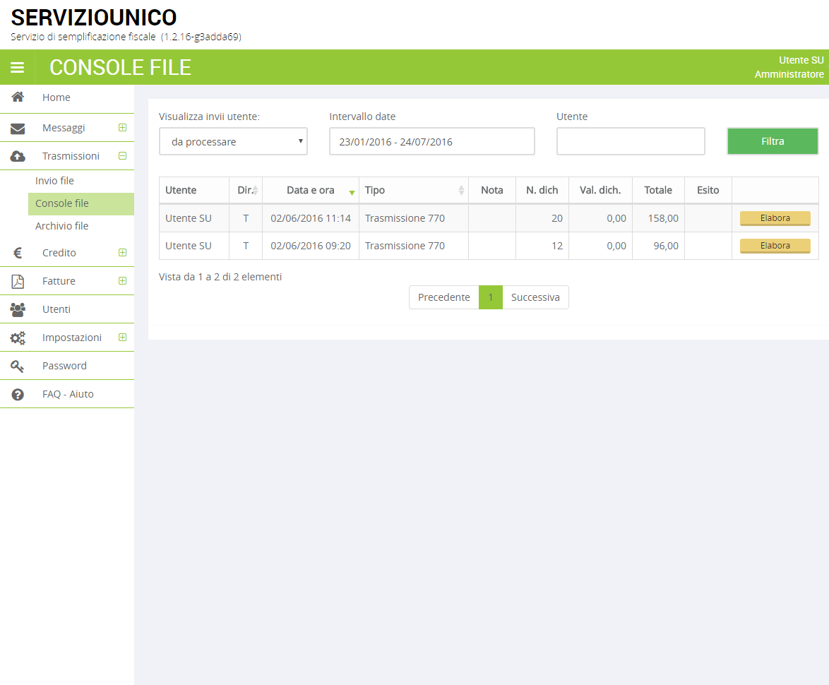Screen dimensions: 829x685
Task: Click the Credito euro icon
Action: pos(18,253)
